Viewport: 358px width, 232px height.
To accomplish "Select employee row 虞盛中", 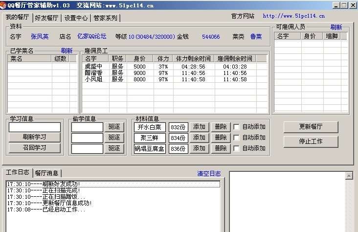I will 175,67.
